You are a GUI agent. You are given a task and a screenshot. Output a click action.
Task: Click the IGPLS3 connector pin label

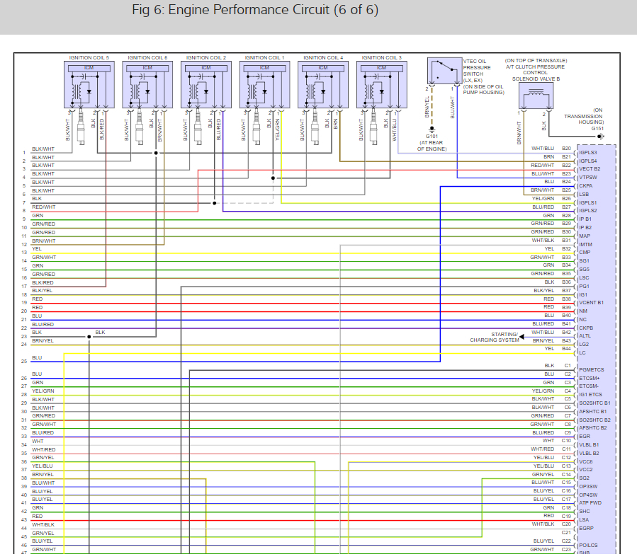(588, 153)
